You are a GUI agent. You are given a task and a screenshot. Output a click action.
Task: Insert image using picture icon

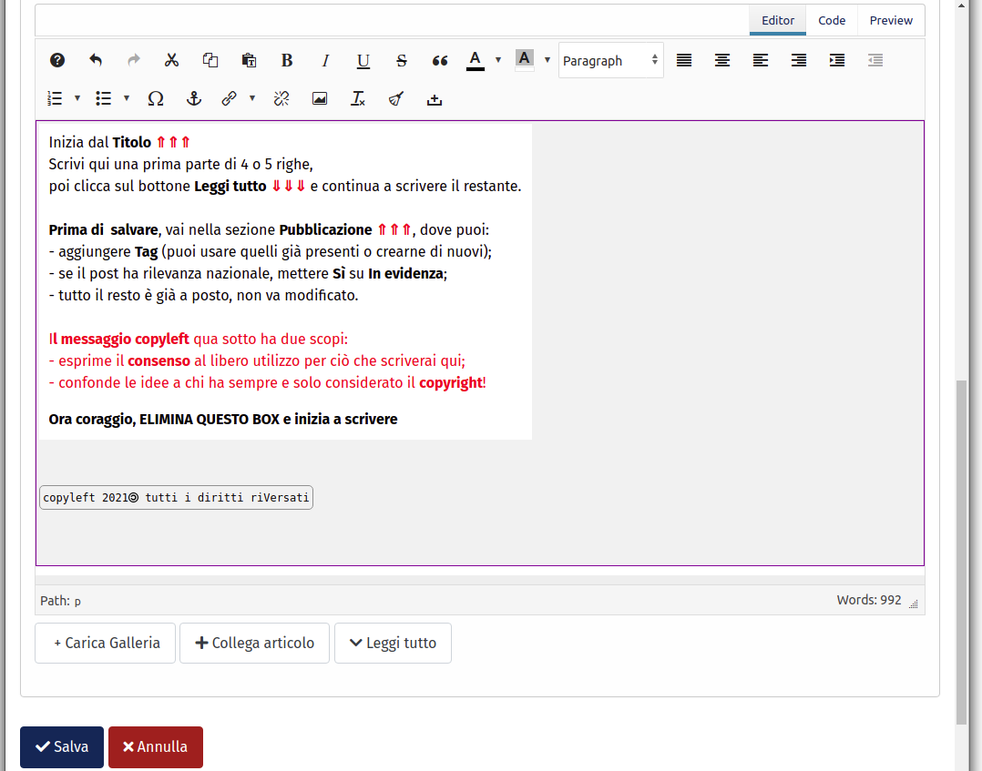pyautogui.click(x=320, y=99)
